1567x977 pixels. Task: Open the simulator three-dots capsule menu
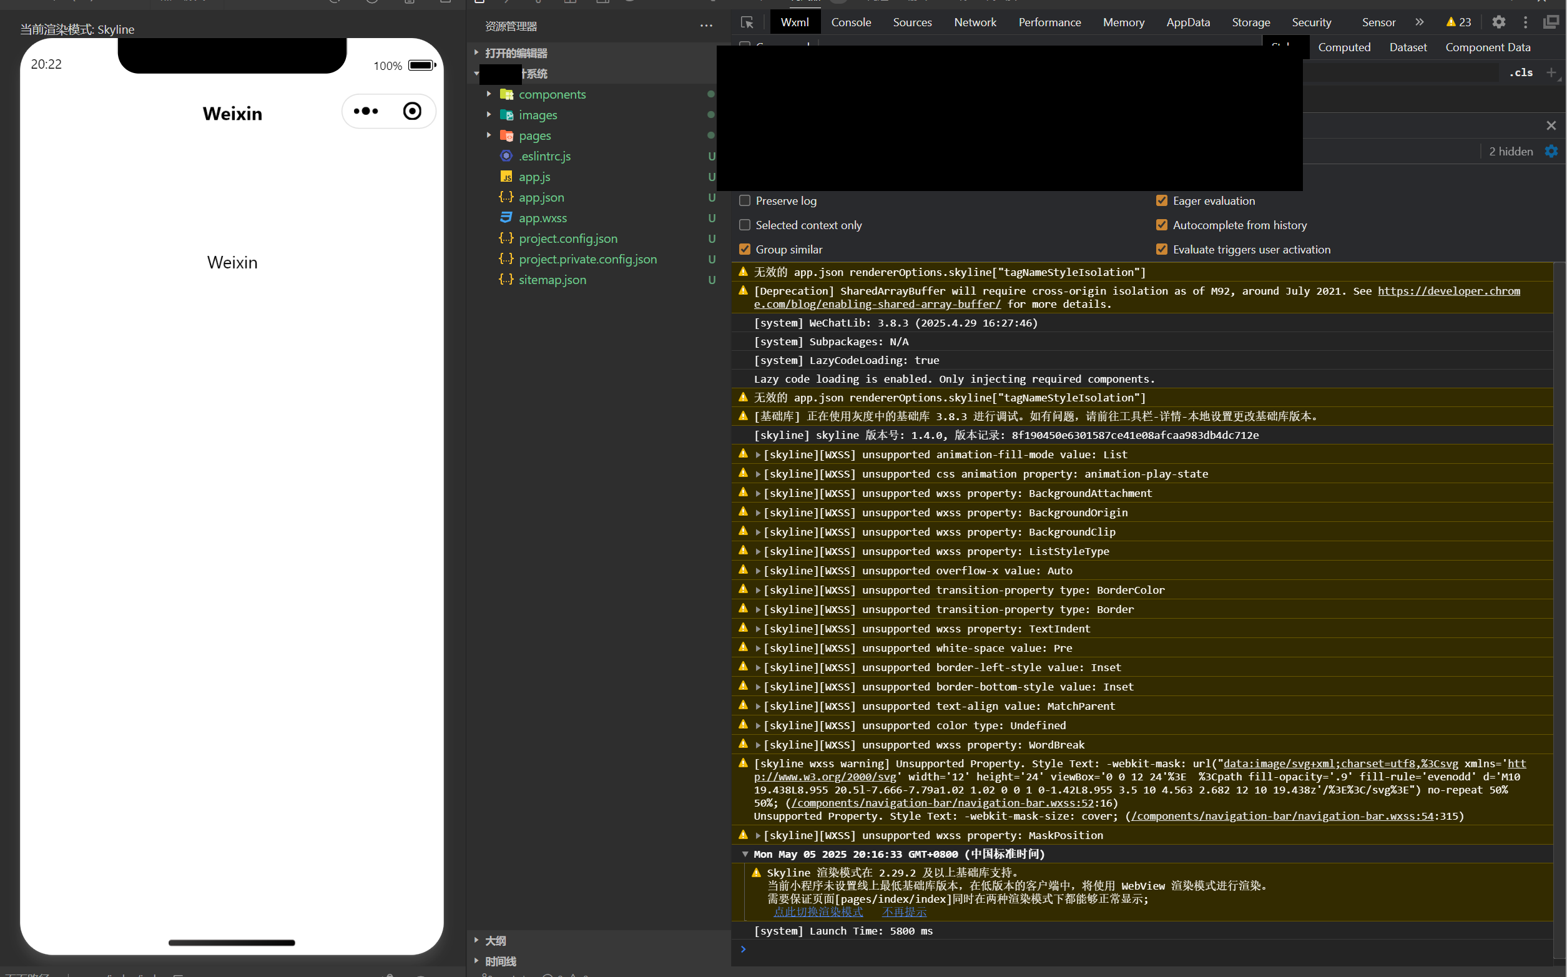coord(366,111)
